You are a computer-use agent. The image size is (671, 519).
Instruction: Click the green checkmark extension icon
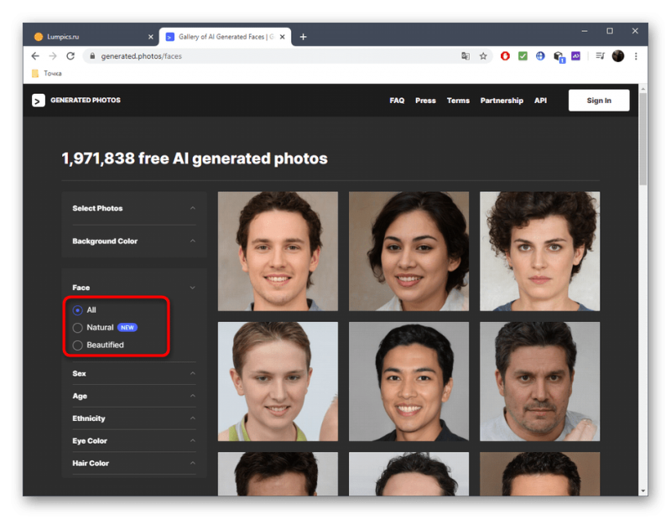[523, 56]
